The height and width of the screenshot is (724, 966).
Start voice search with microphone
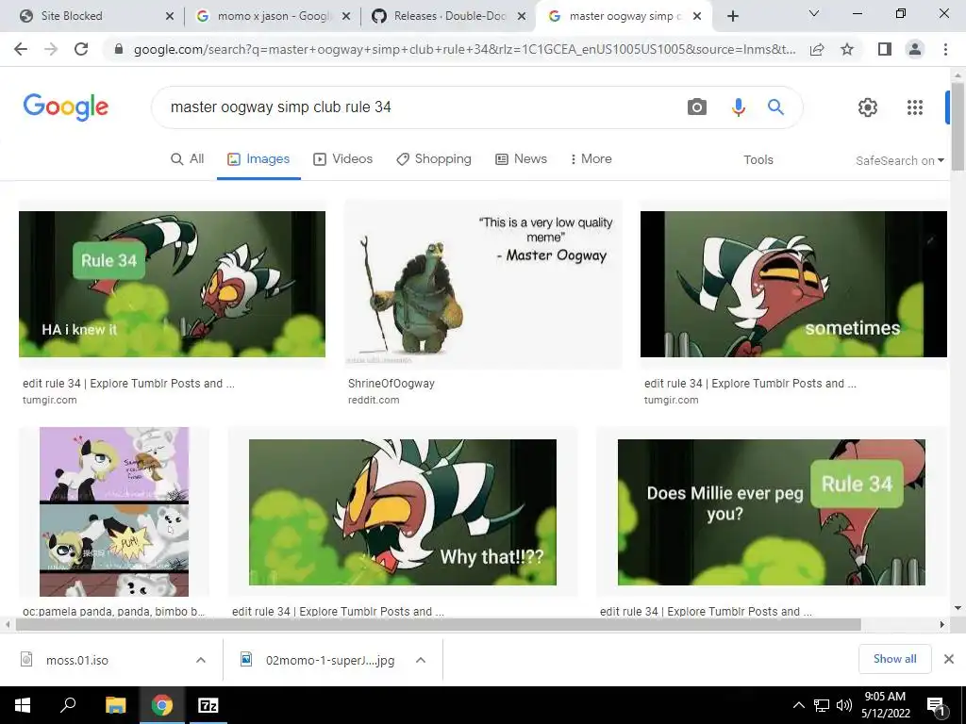pos(738,107)
